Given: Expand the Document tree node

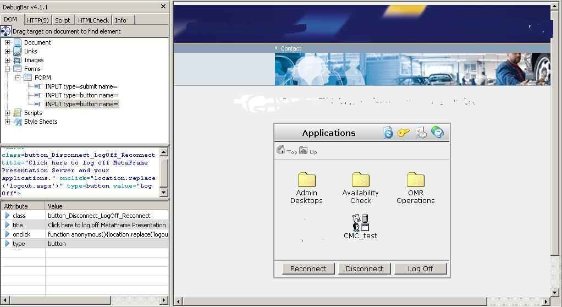Looking at the screenshot, I should tap(8, 42).
